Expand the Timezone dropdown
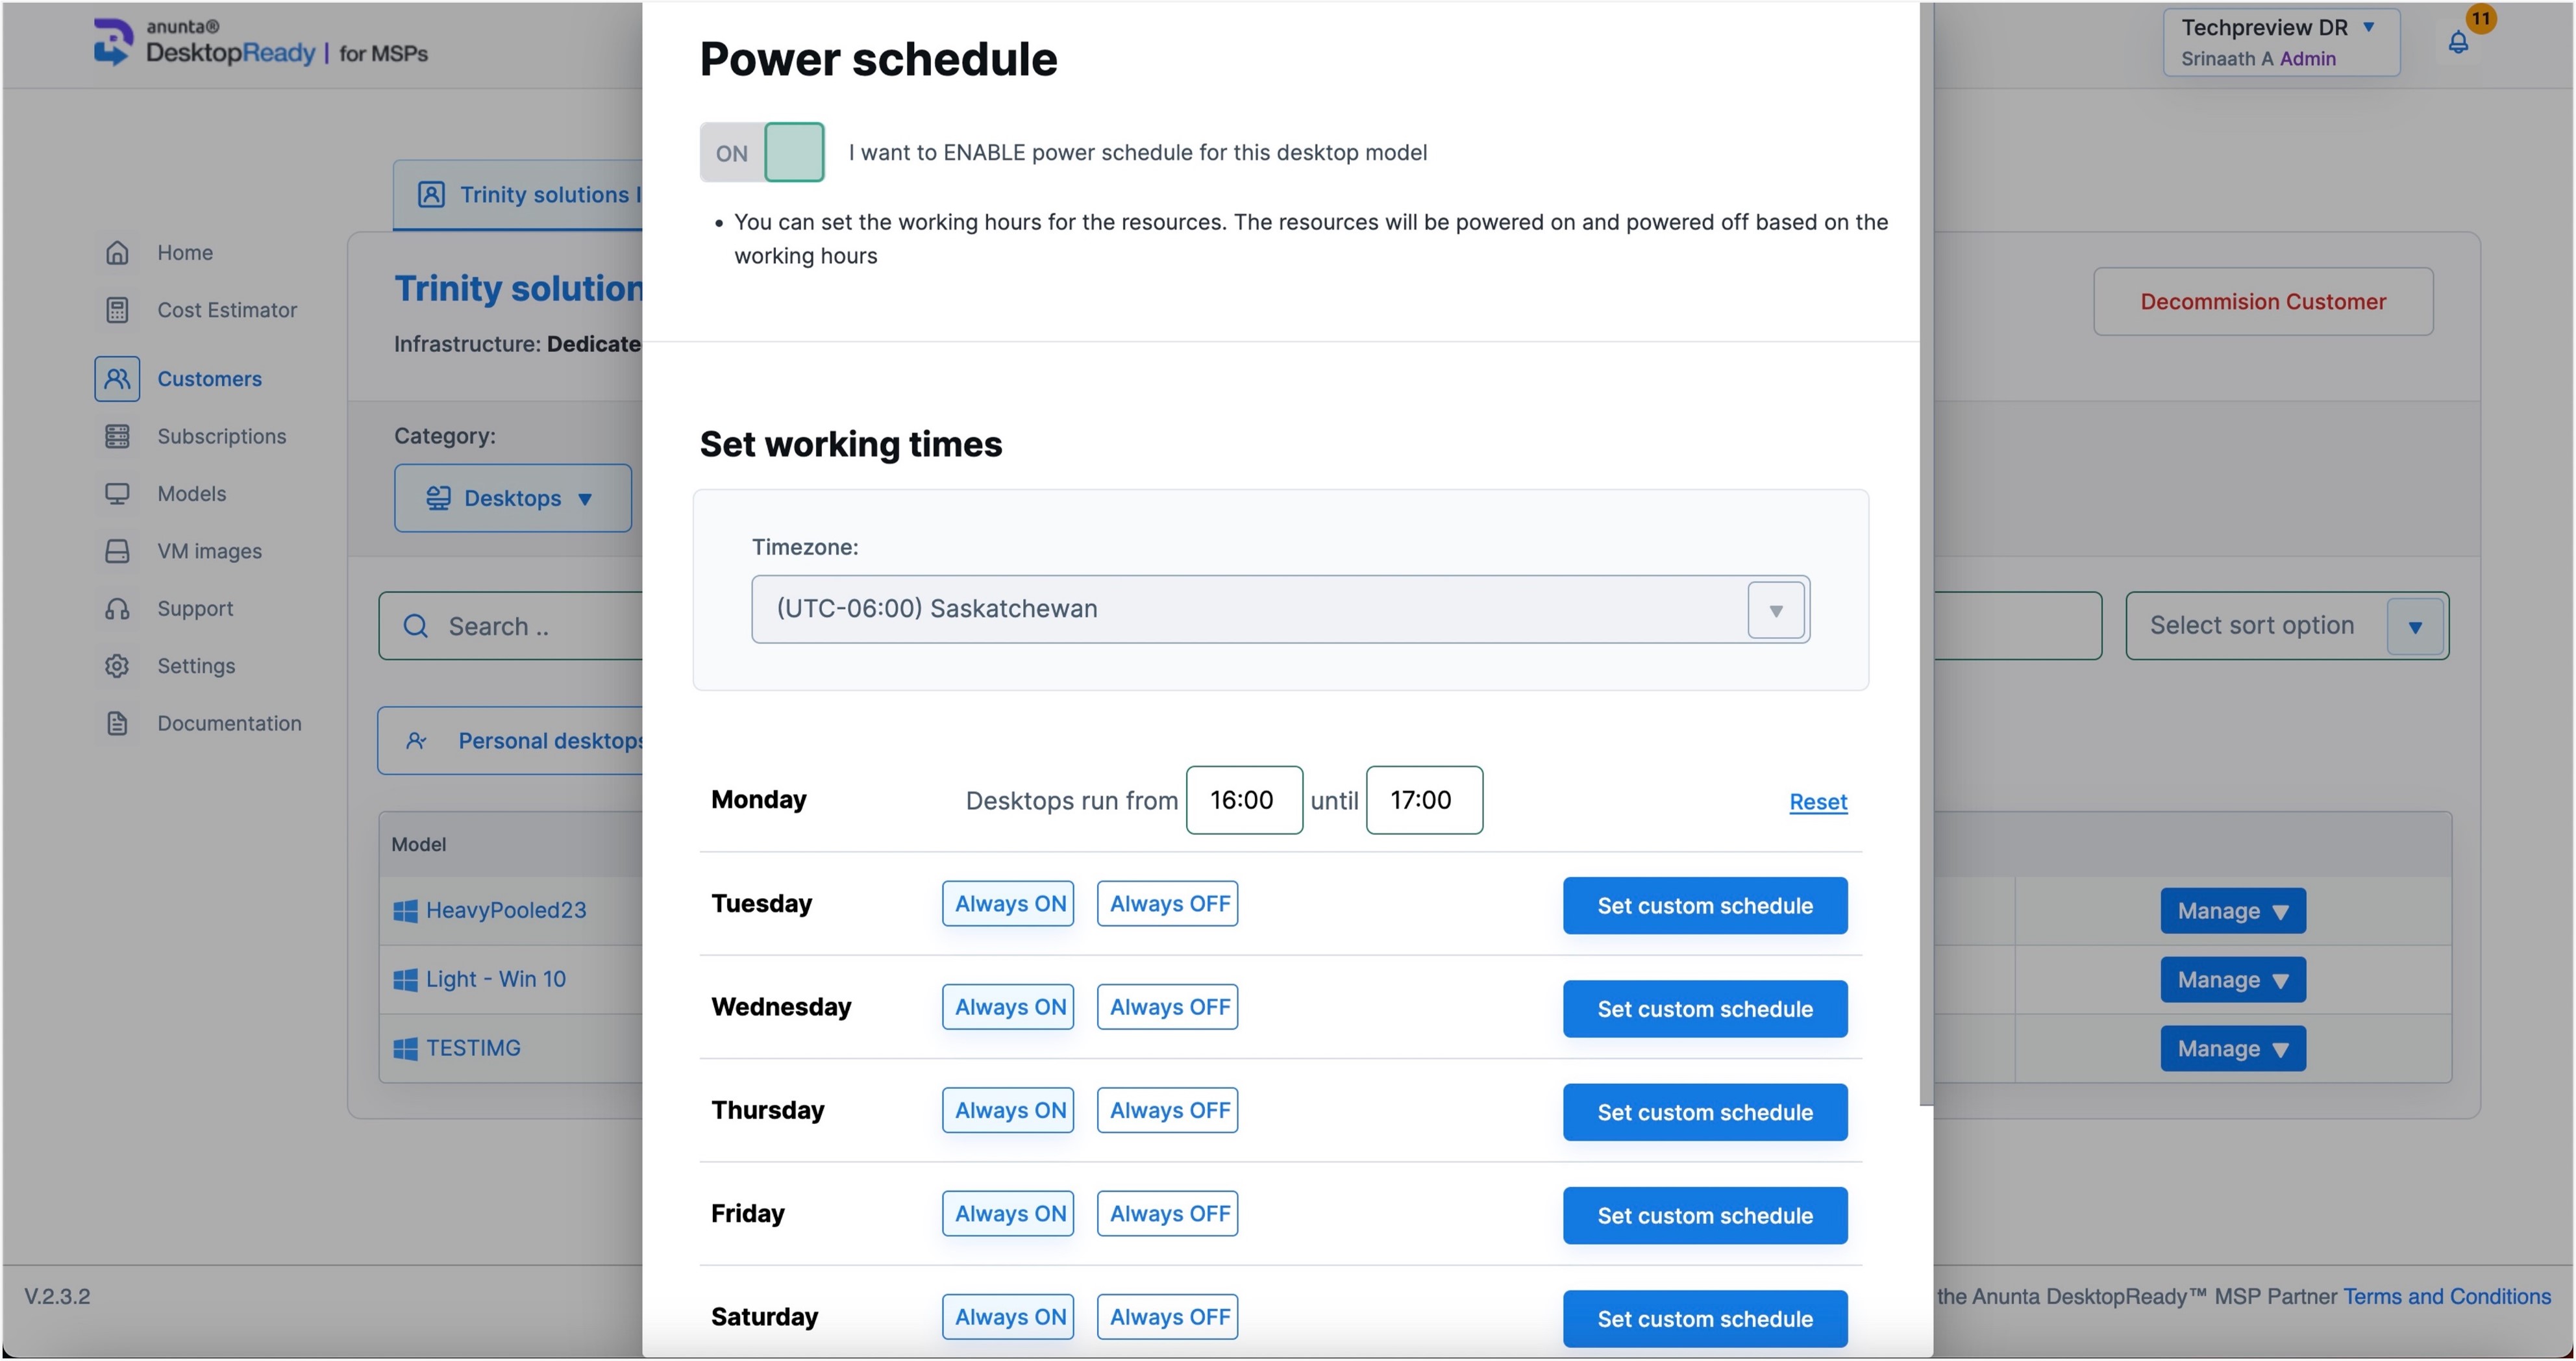Screen dimensions: 2576x1361 point(1775,610)
